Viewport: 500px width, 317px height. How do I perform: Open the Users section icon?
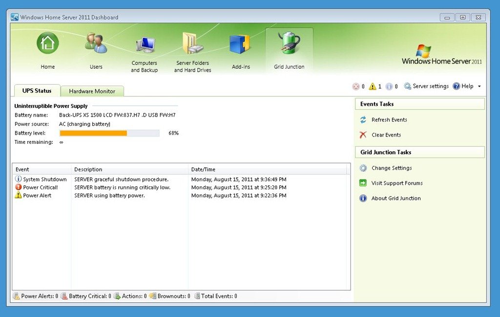point(96,43)
